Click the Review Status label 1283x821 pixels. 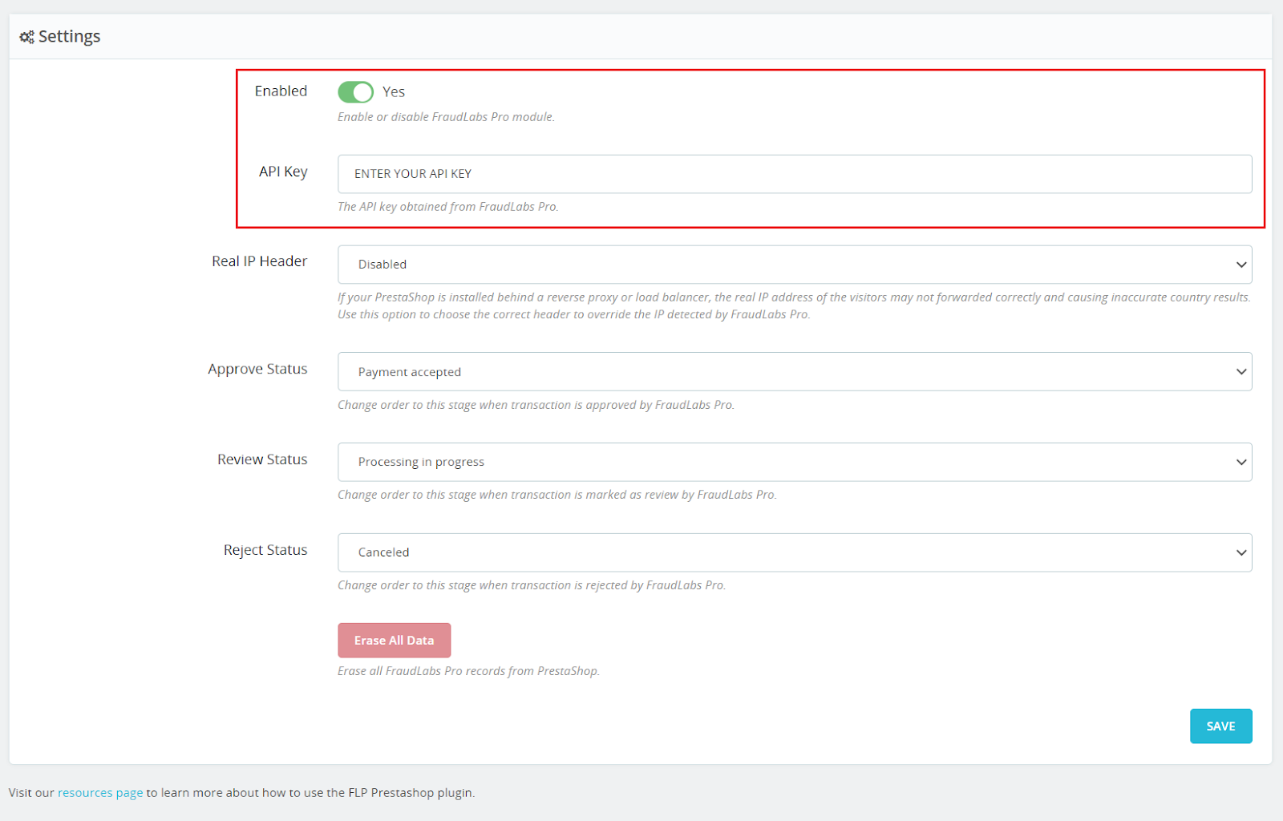click(262, 459)
